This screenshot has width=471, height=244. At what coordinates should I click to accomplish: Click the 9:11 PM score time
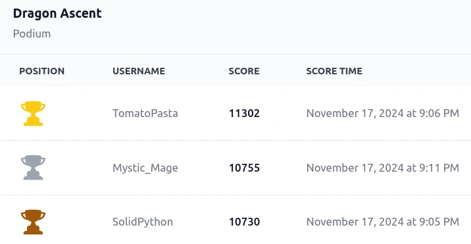[x=383, y=168]
